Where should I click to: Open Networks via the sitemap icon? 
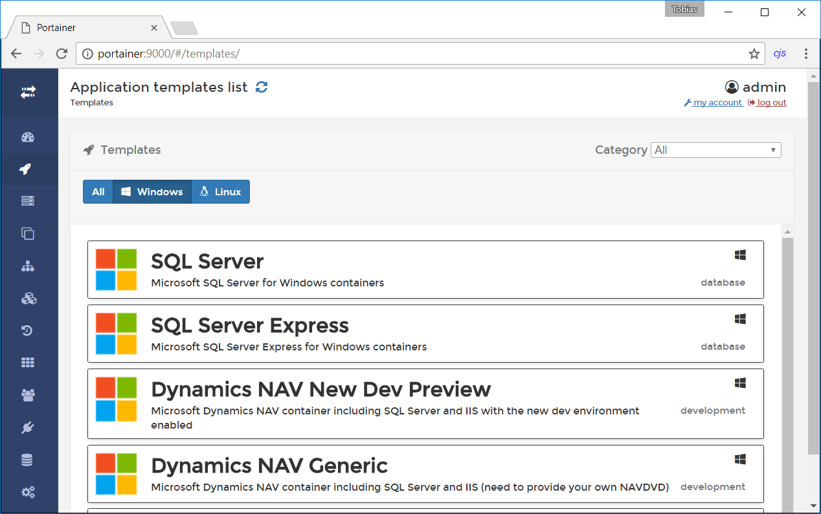28,266
